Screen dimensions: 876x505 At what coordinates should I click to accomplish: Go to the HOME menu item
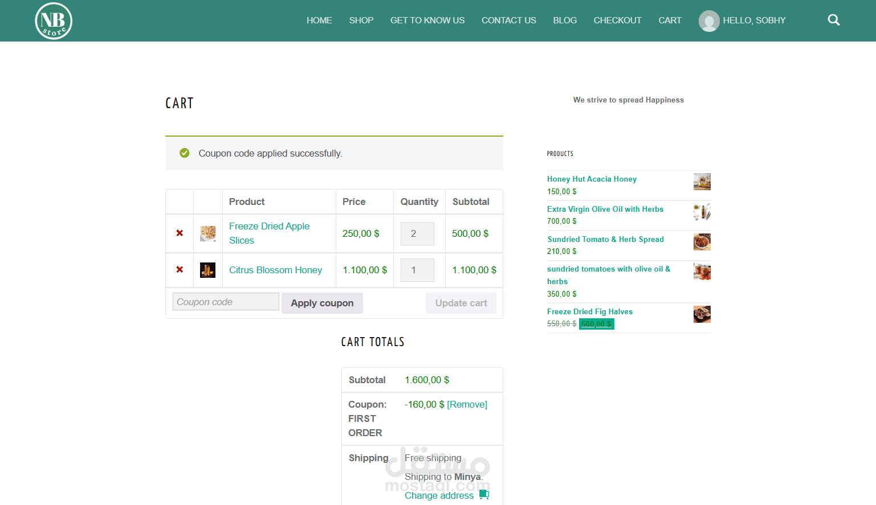(319, 20)
